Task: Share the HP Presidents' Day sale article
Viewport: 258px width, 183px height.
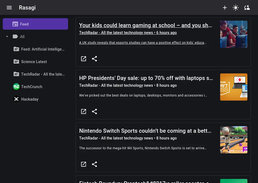Action: point(94,111)
